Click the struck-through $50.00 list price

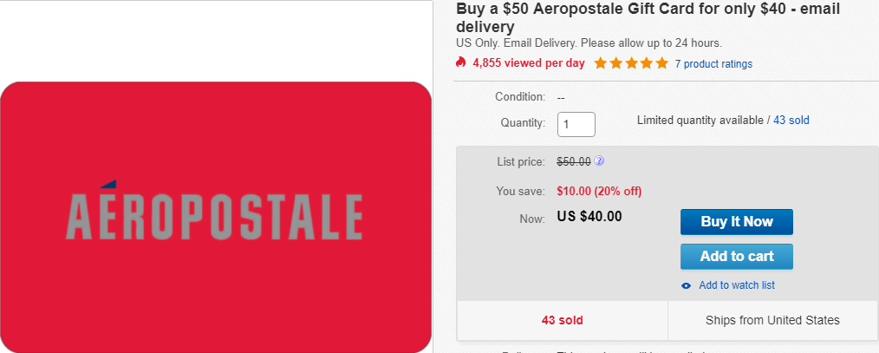pos(574,161)
